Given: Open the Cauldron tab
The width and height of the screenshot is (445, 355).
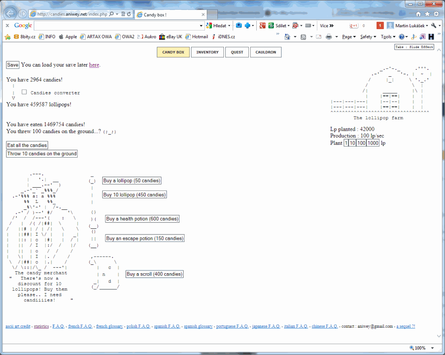Looking at the screenshot, I should coord(266,52).
